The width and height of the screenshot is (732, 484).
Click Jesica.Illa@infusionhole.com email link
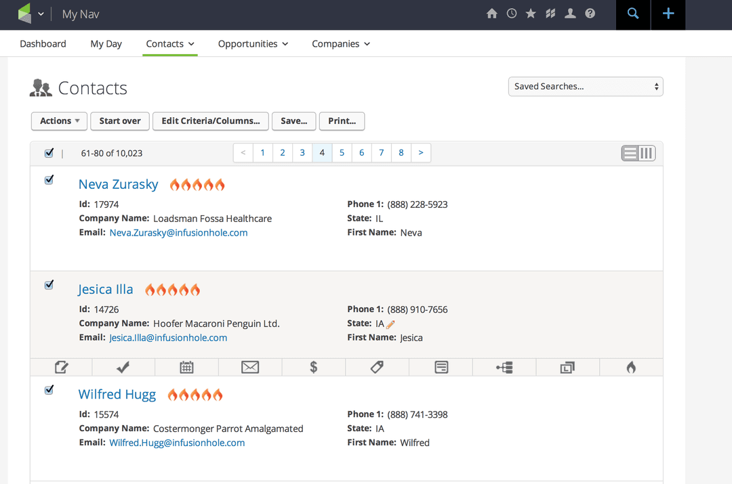tap(168, 338)
